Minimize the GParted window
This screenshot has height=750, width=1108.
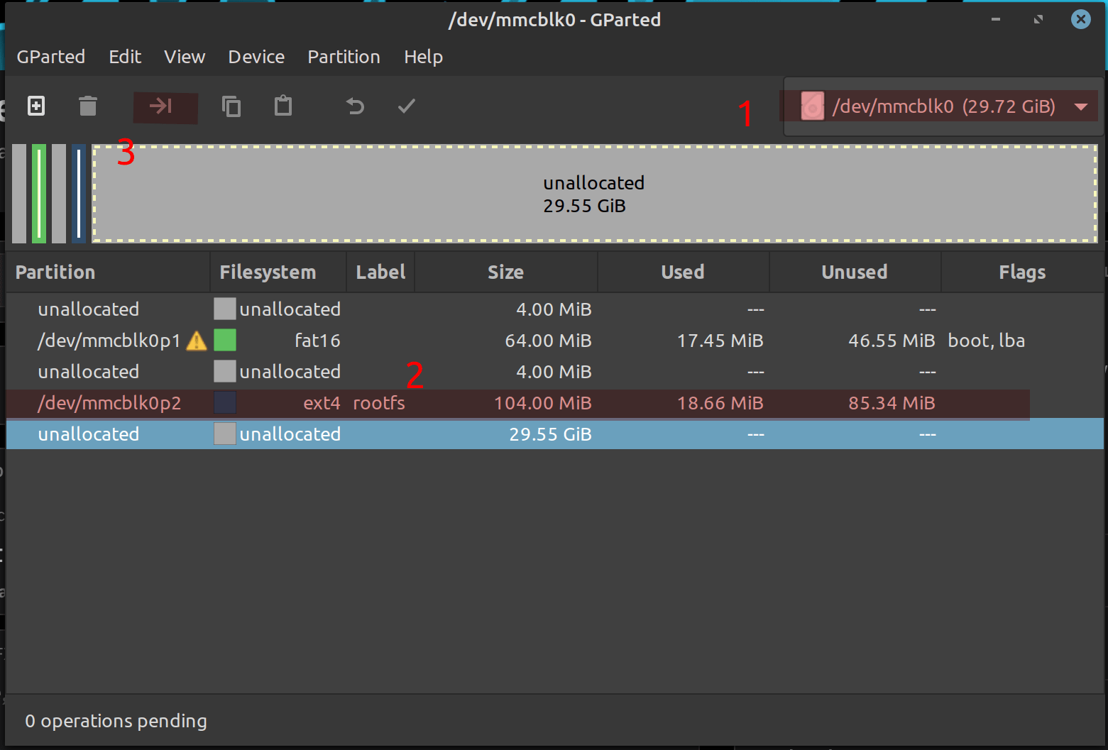(996, 19)
